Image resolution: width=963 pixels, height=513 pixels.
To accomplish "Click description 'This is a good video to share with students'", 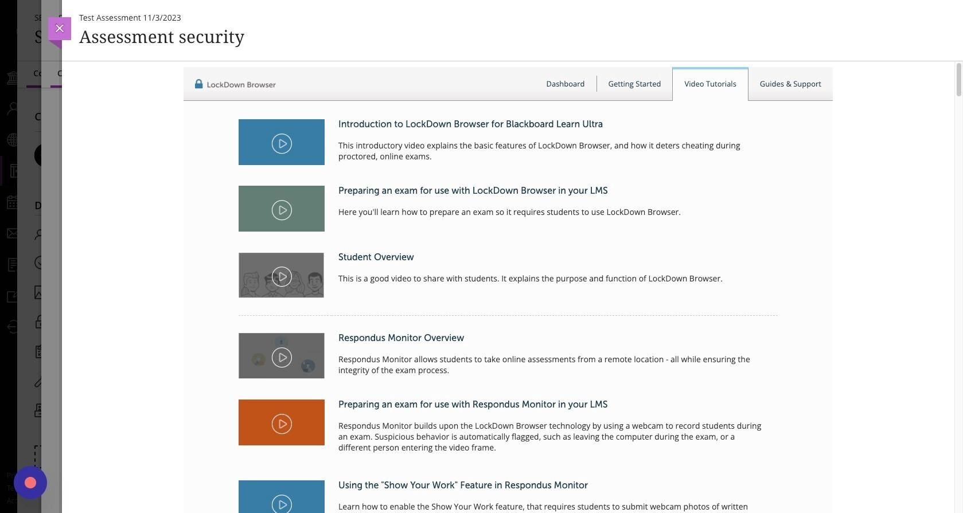I will click(x=530, y=279).
